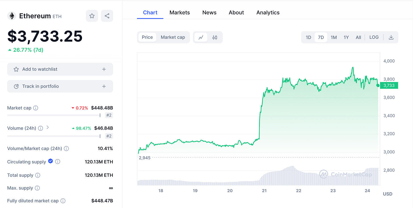Image resolution: width=413 pixels, height=208 pixels.
Task: Click the pie chart icon in Track in portfolio
Action: click(16, 86)
